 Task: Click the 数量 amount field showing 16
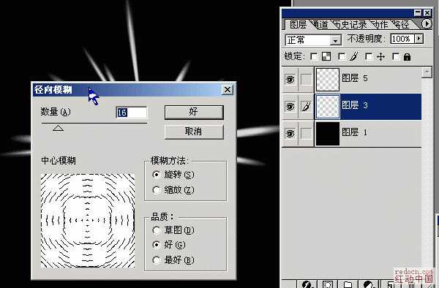131,113
